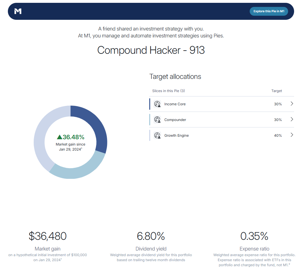
Task: Click the pale lavender donut chart segment
Action: (x=43, y=132)
